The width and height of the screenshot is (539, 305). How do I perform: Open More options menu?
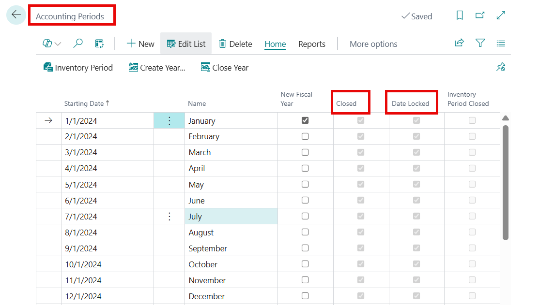pos(373,44)
